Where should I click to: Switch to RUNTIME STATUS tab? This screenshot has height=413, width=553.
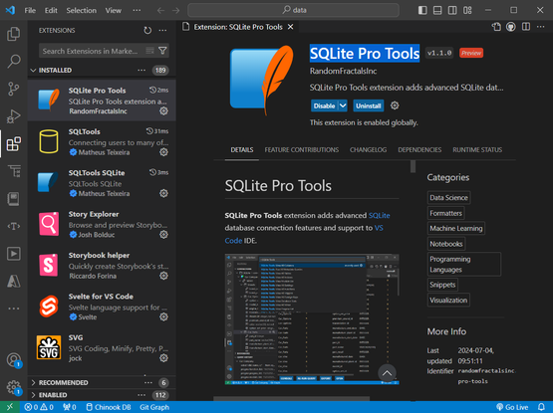477,149
